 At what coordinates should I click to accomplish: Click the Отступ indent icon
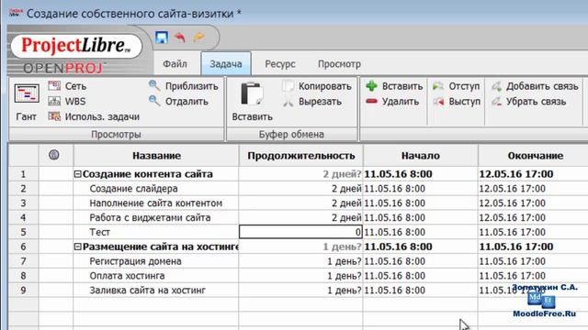(x=438, y=86)
